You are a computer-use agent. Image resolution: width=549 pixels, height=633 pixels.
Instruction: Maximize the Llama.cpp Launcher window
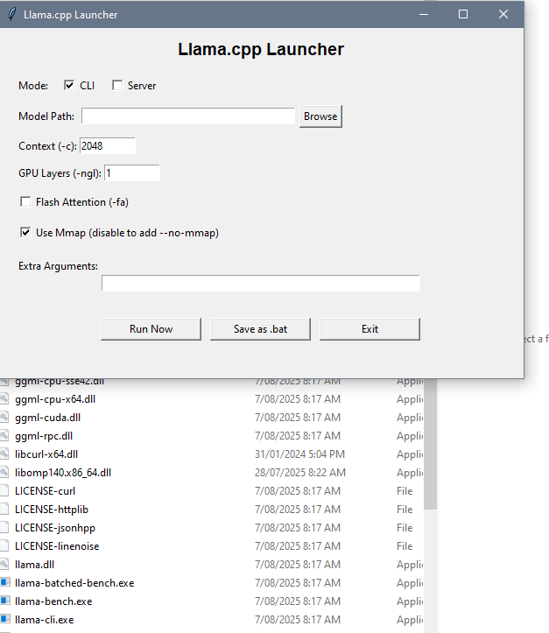463,14
